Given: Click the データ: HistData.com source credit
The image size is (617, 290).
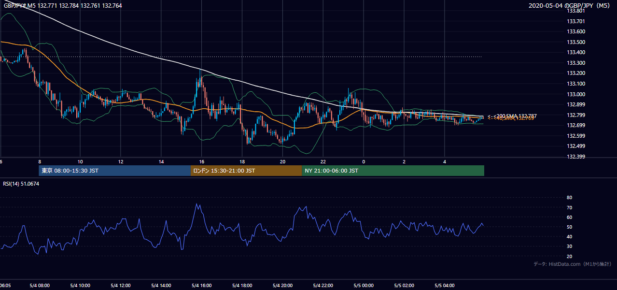Looking at the screenshot, I should click(x=573, y=264).
